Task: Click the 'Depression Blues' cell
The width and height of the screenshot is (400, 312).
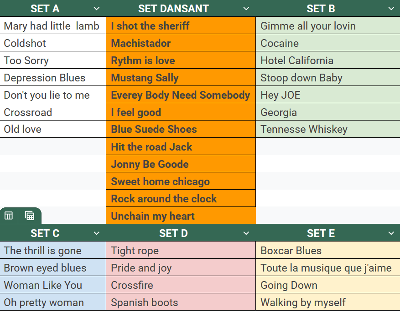Action: tap(53, 78)
